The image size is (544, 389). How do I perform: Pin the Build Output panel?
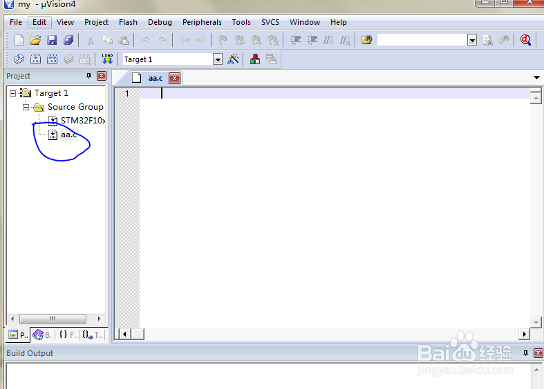[x=525, y=353]
